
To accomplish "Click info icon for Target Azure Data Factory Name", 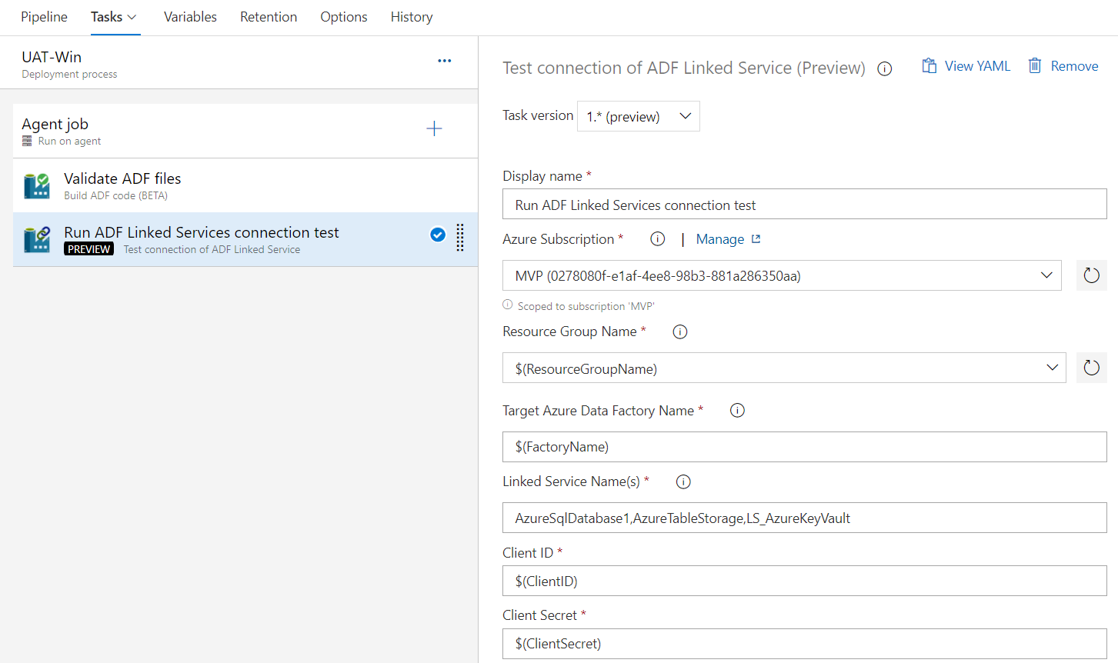I will [x=736, y=410].
